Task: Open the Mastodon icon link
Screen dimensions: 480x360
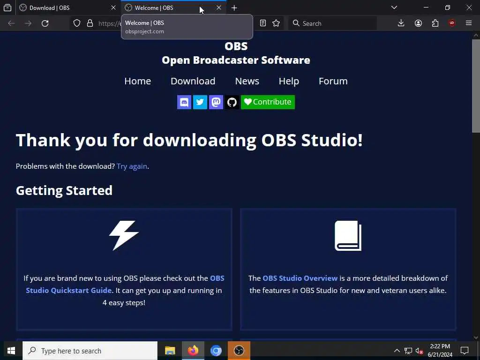Action: click(216, 102)
